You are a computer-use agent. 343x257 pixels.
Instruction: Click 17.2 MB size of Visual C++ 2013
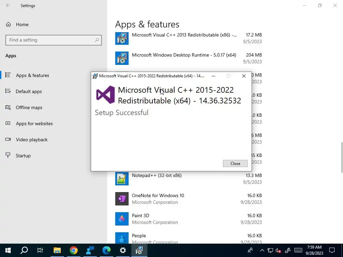(x=254, y=35)
